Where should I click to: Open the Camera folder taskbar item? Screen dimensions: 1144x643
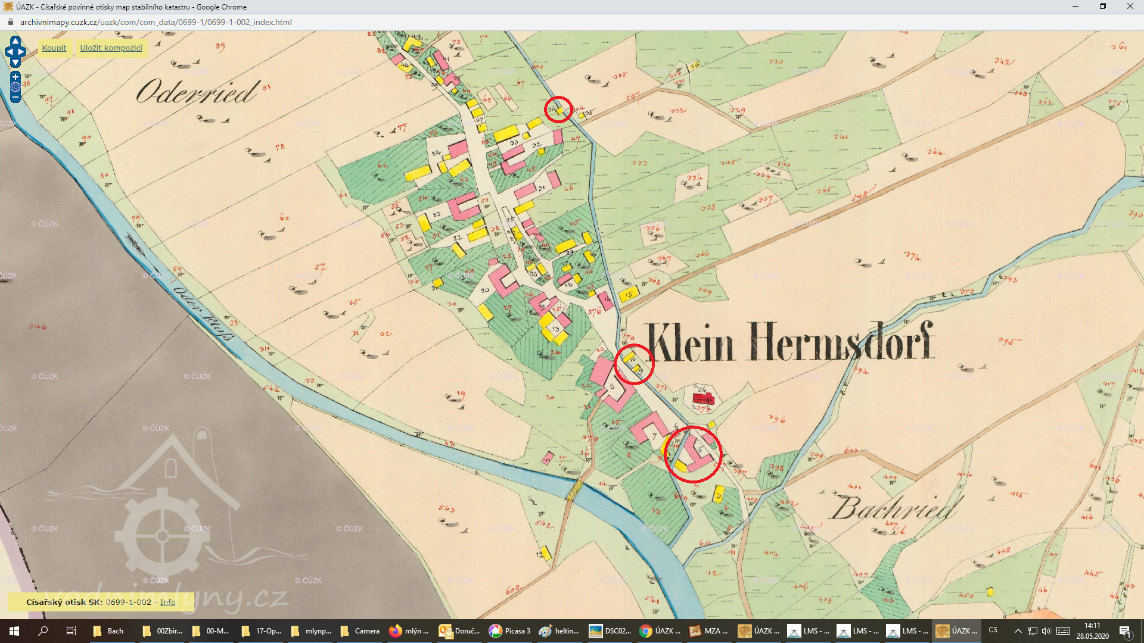click(x=360, y=631)
